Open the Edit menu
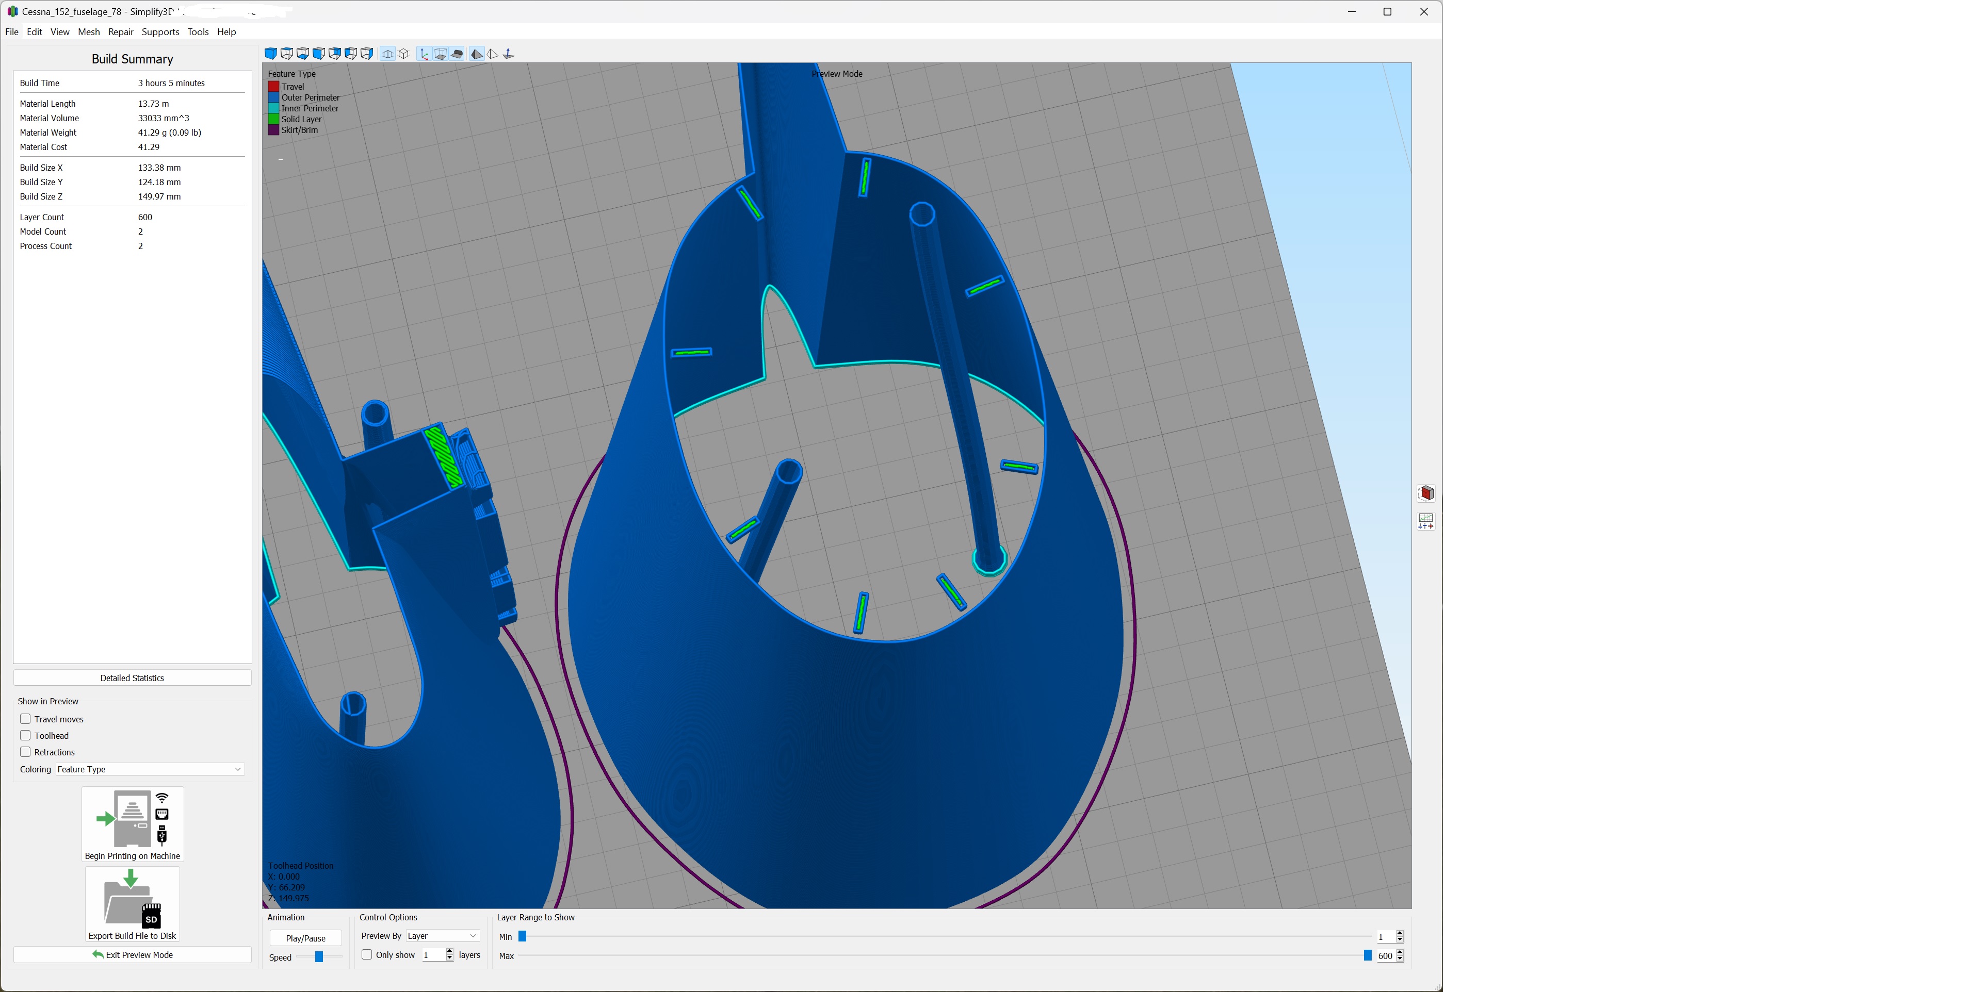Screen dimensions: 1981x992 [35, 31]
